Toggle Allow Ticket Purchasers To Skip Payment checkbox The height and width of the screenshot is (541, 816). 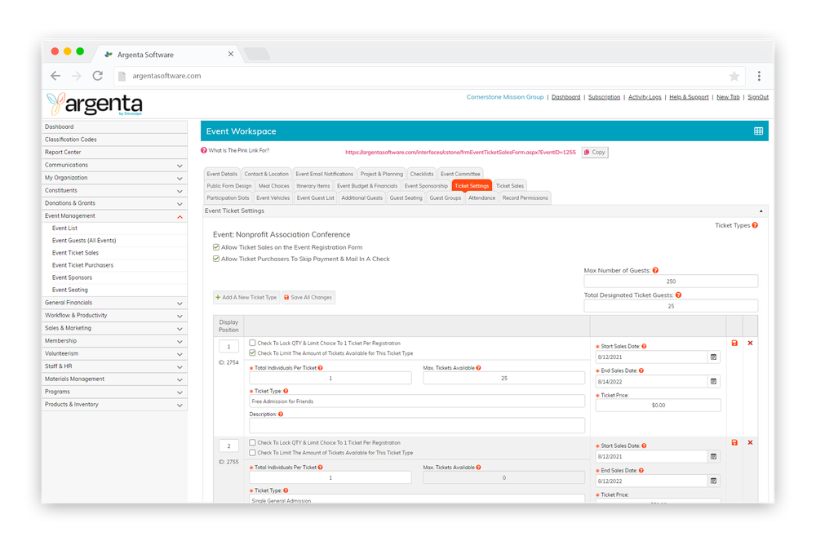click(x=216, y=259)
